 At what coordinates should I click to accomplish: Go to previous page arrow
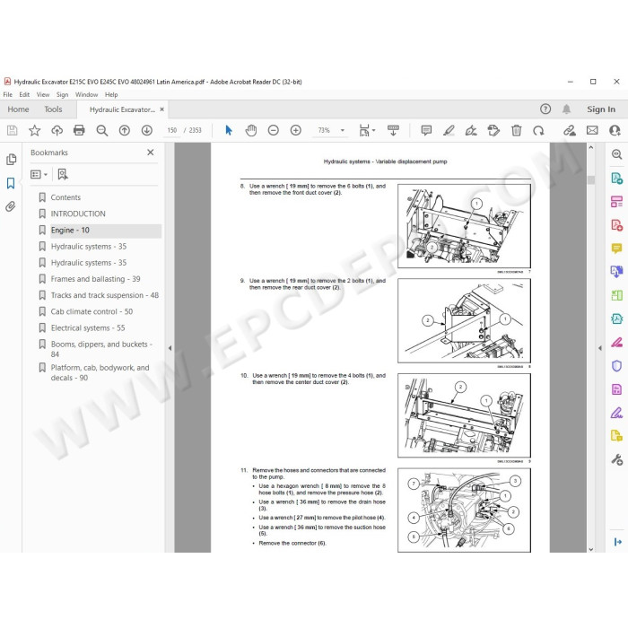124,130
